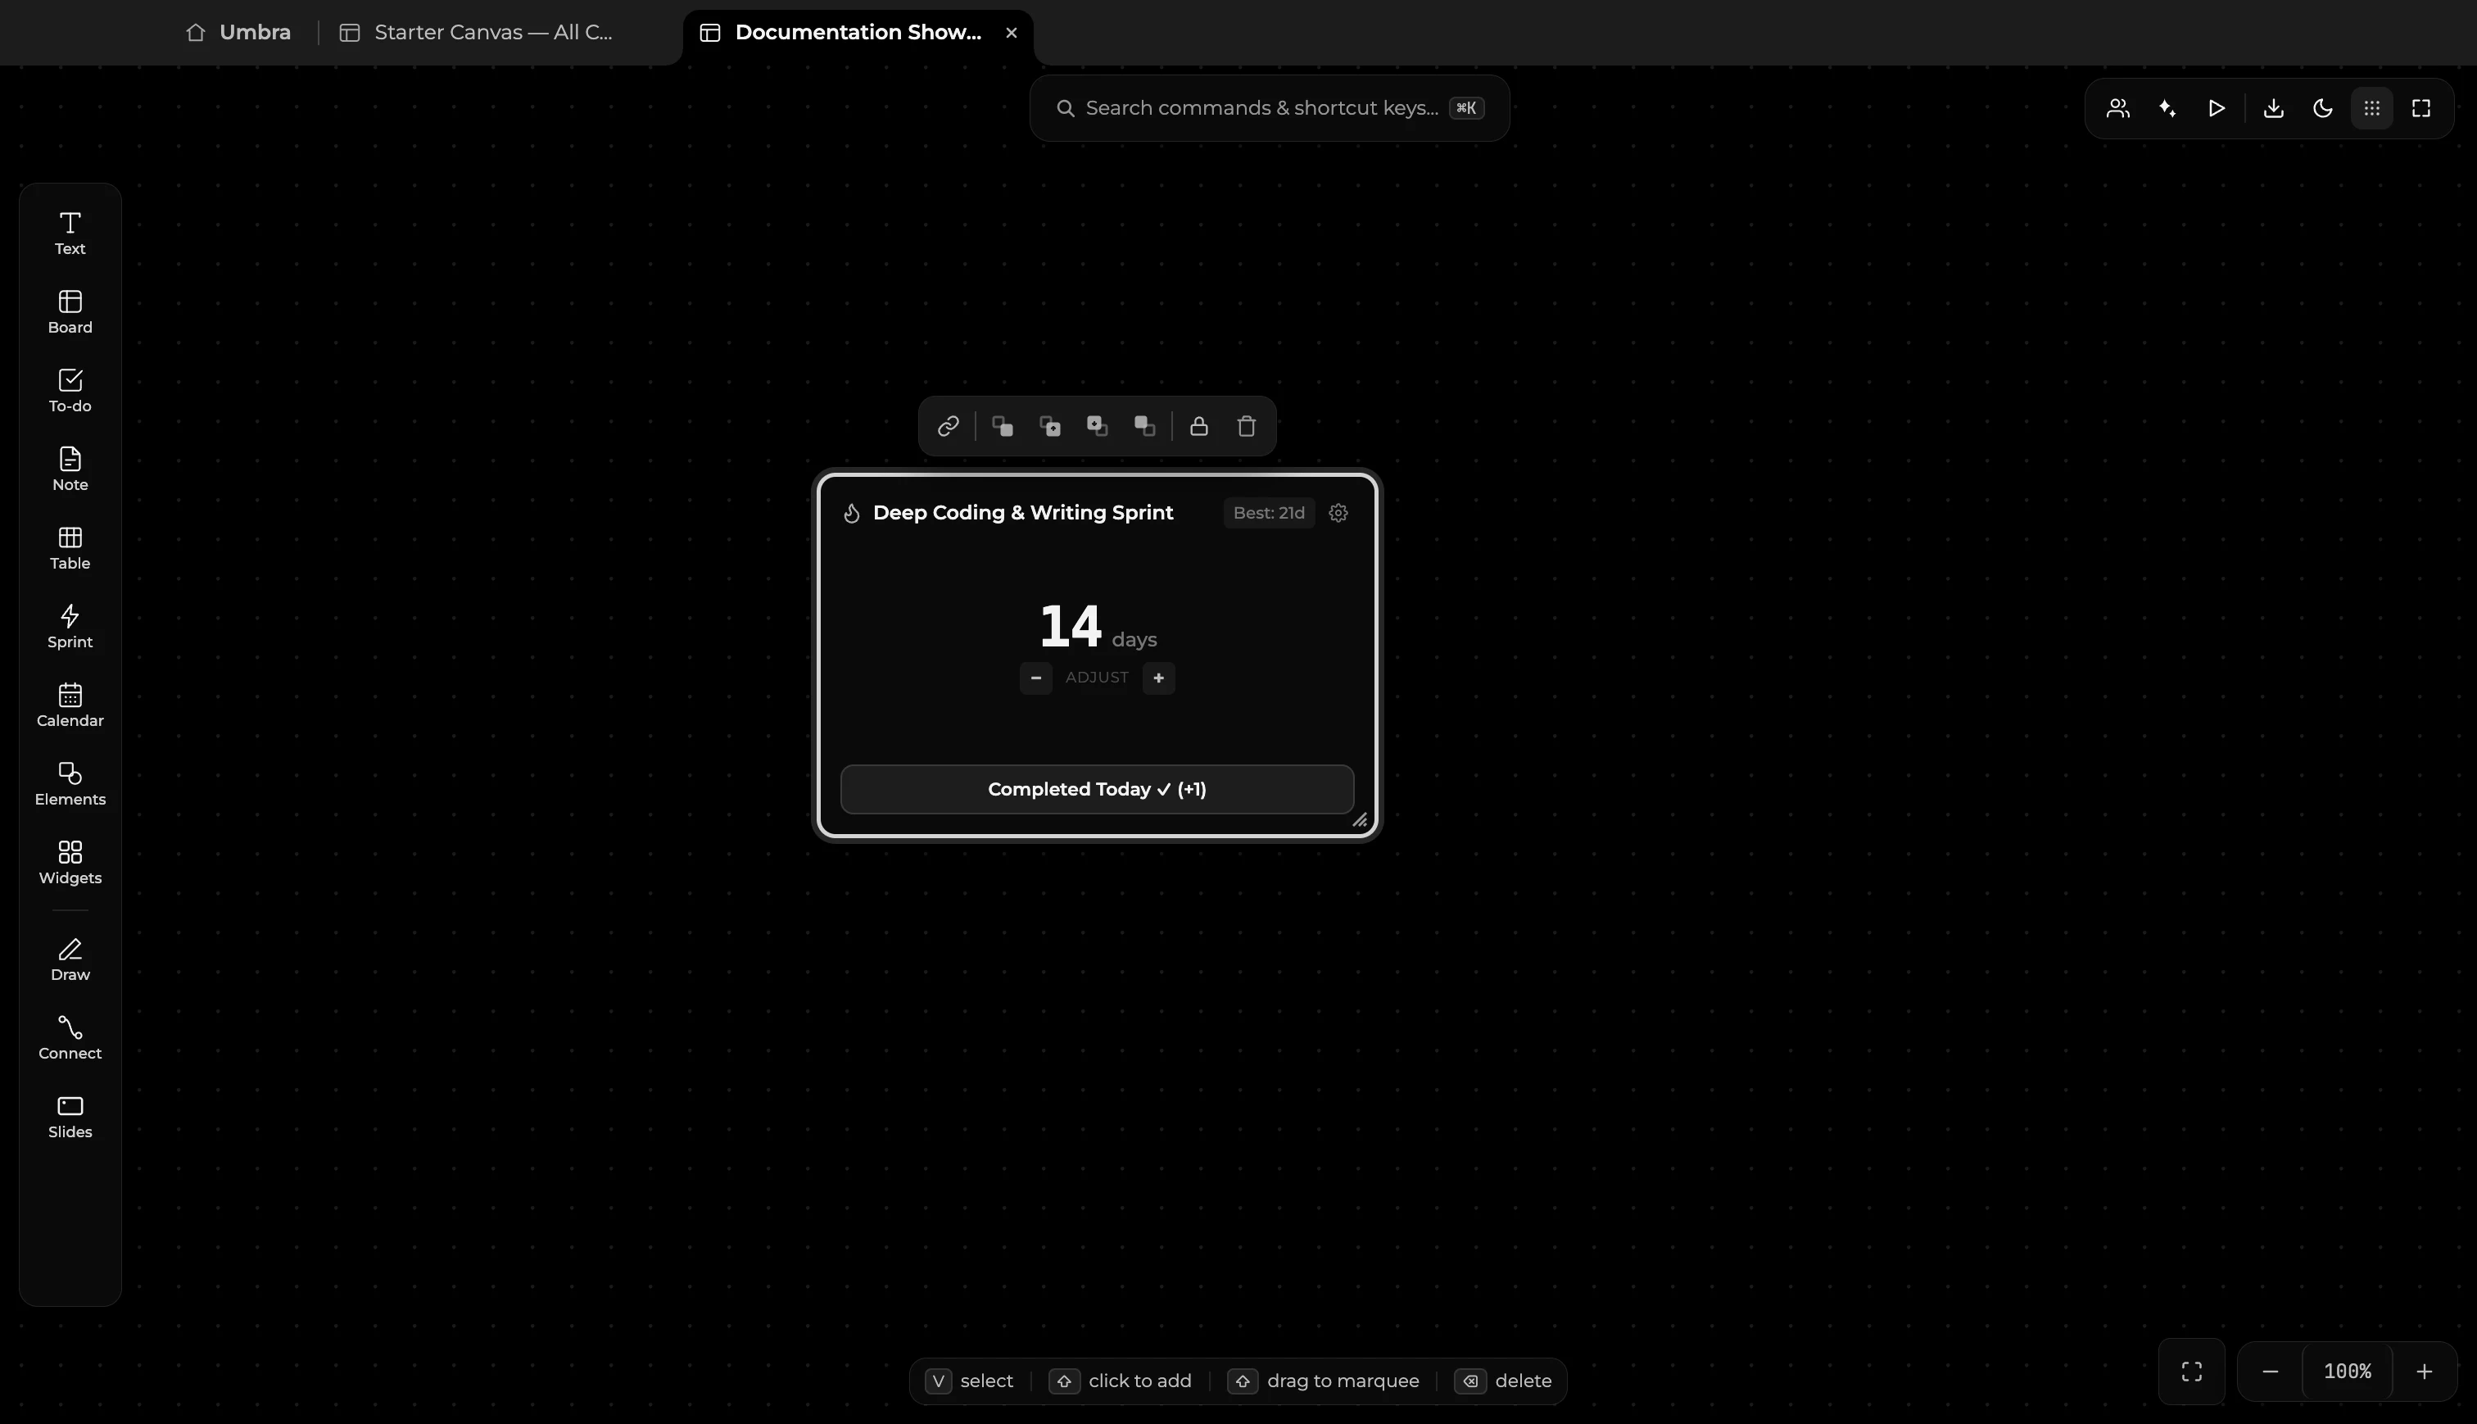Lock the selected streak widget
The height and width of the screenshot is (1424, 2477).
pos(1198,426)
